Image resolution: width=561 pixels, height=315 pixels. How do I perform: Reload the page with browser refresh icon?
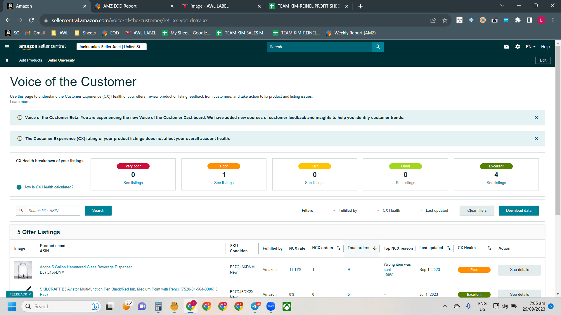pos(32,20)
